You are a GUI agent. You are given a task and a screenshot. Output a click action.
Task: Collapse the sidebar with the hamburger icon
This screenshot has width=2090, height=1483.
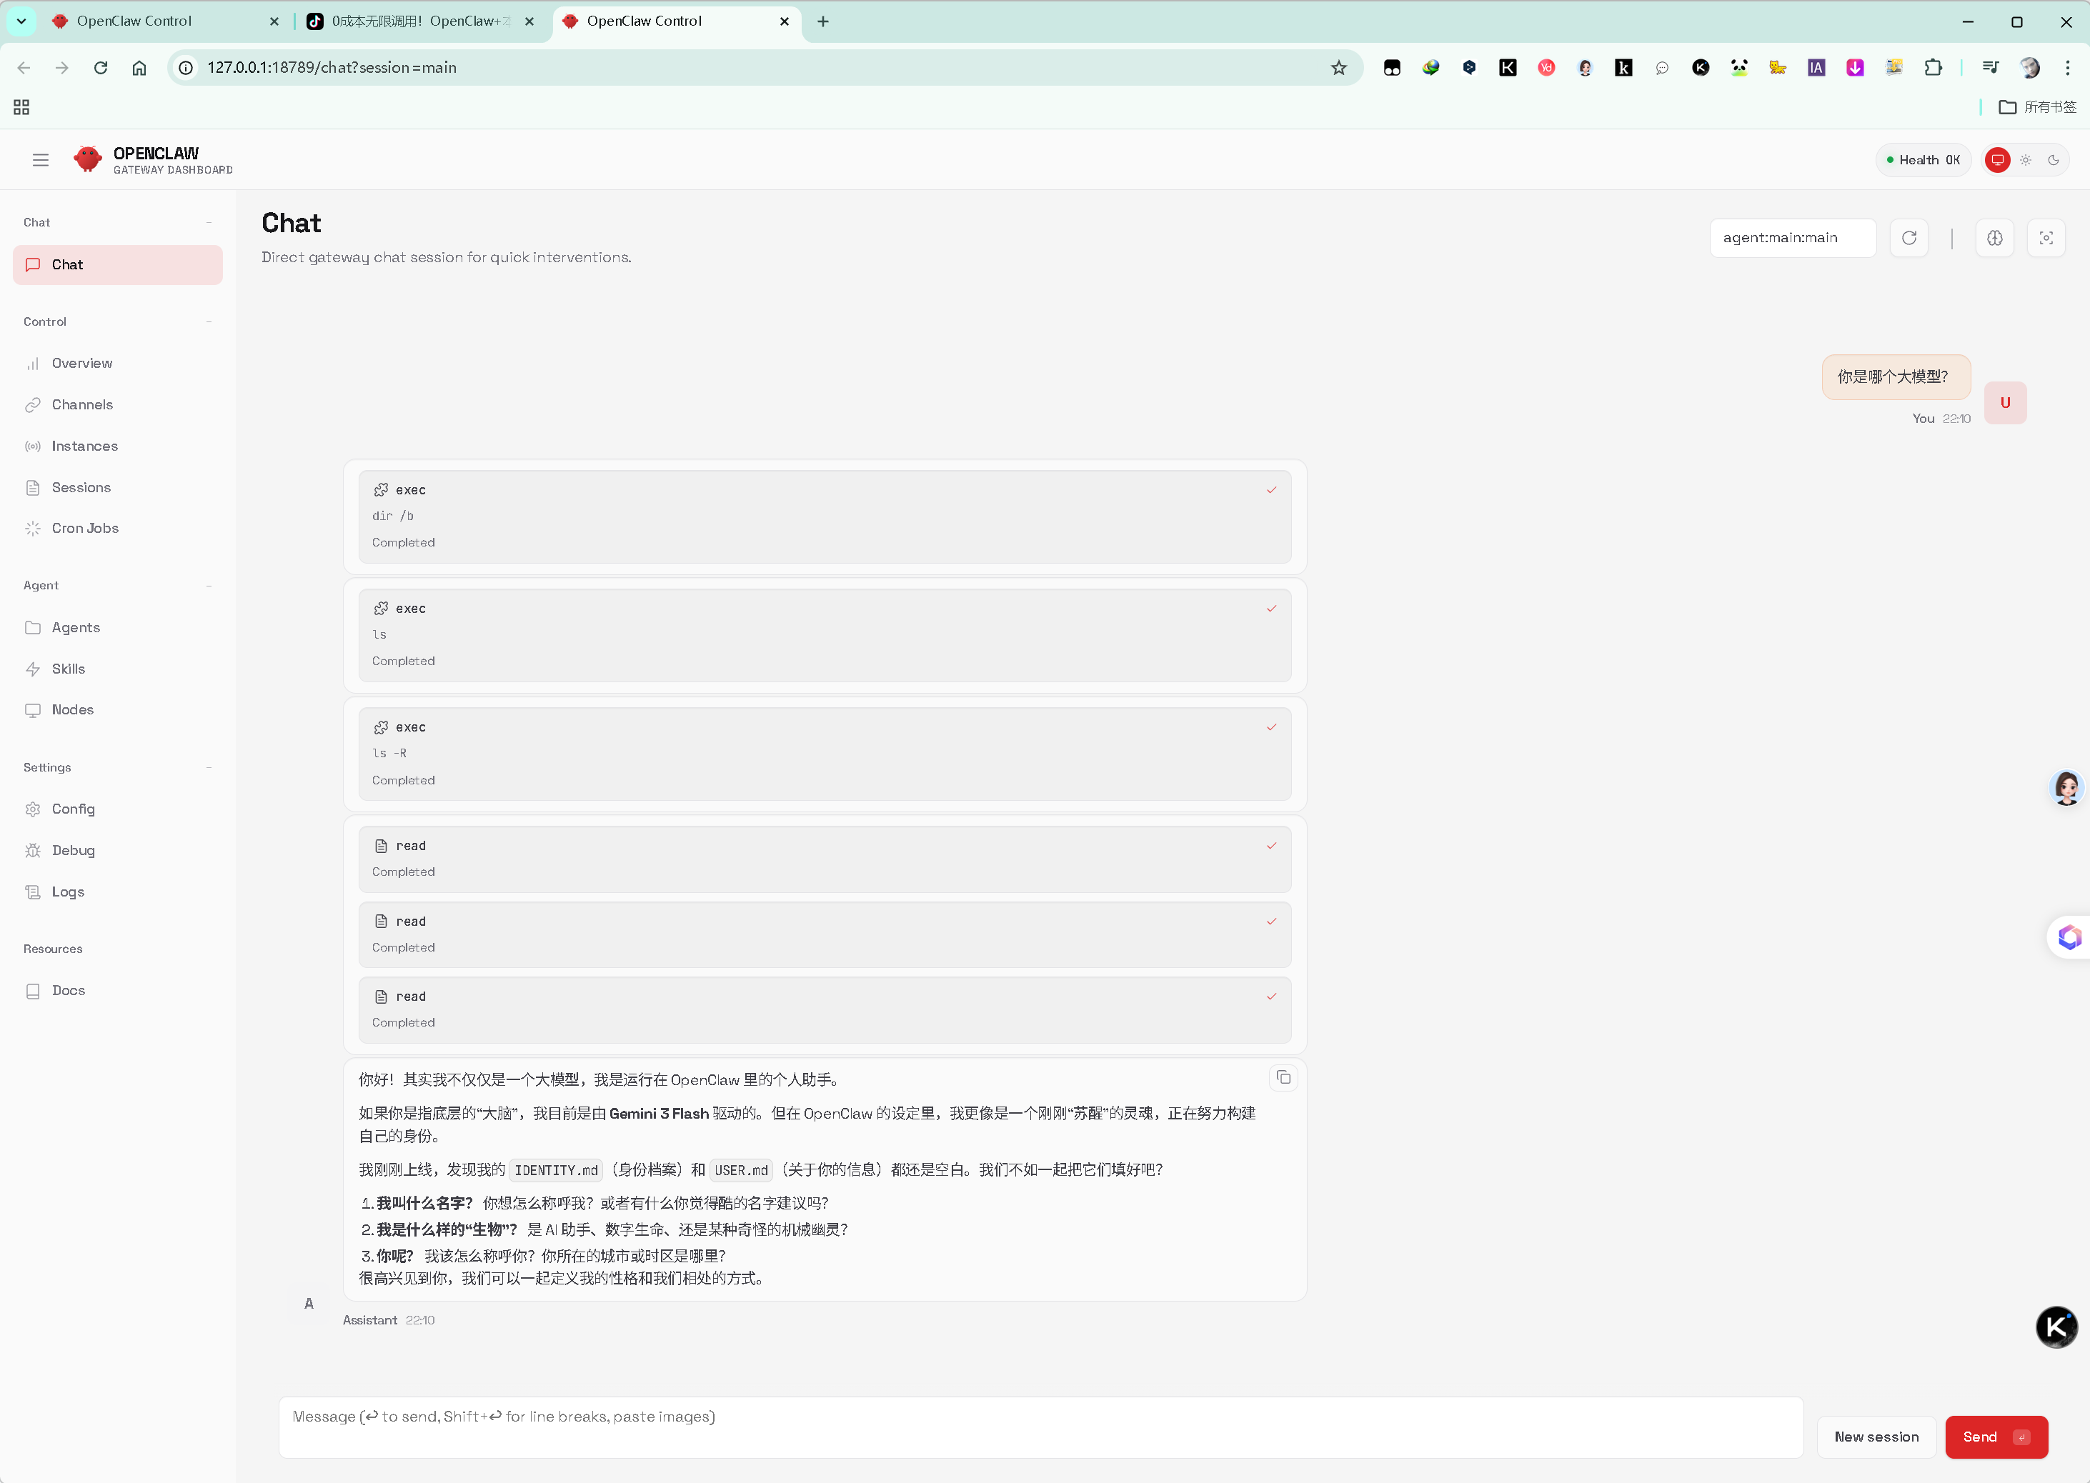pos(40,160)
